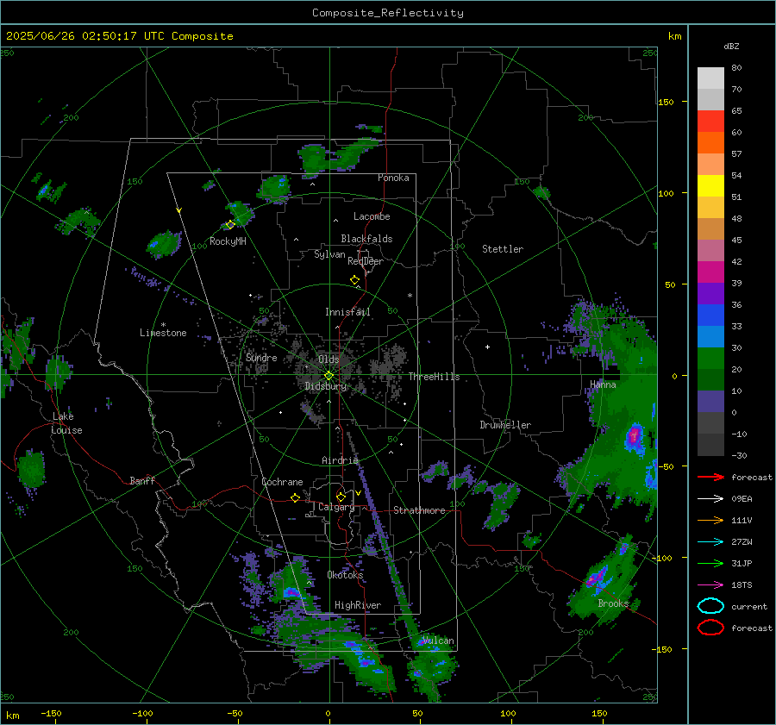Click the Sylvan map label
This screenshot has height=725, width=776.
(x=329, y=254)
